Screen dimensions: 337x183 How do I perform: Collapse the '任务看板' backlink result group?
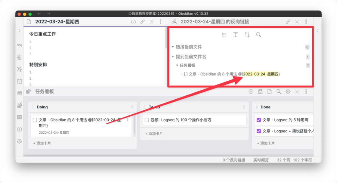coord(177,65)
